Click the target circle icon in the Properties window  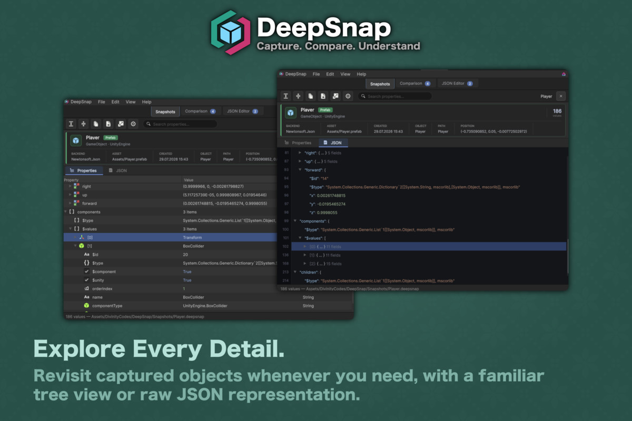pos(133,124)
